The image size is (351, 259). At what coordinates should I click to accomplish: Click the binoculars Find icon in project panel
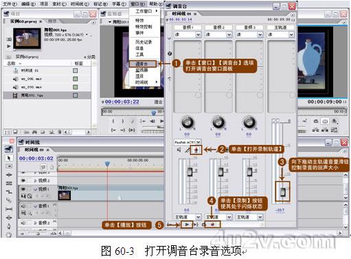tap(34, 132)
